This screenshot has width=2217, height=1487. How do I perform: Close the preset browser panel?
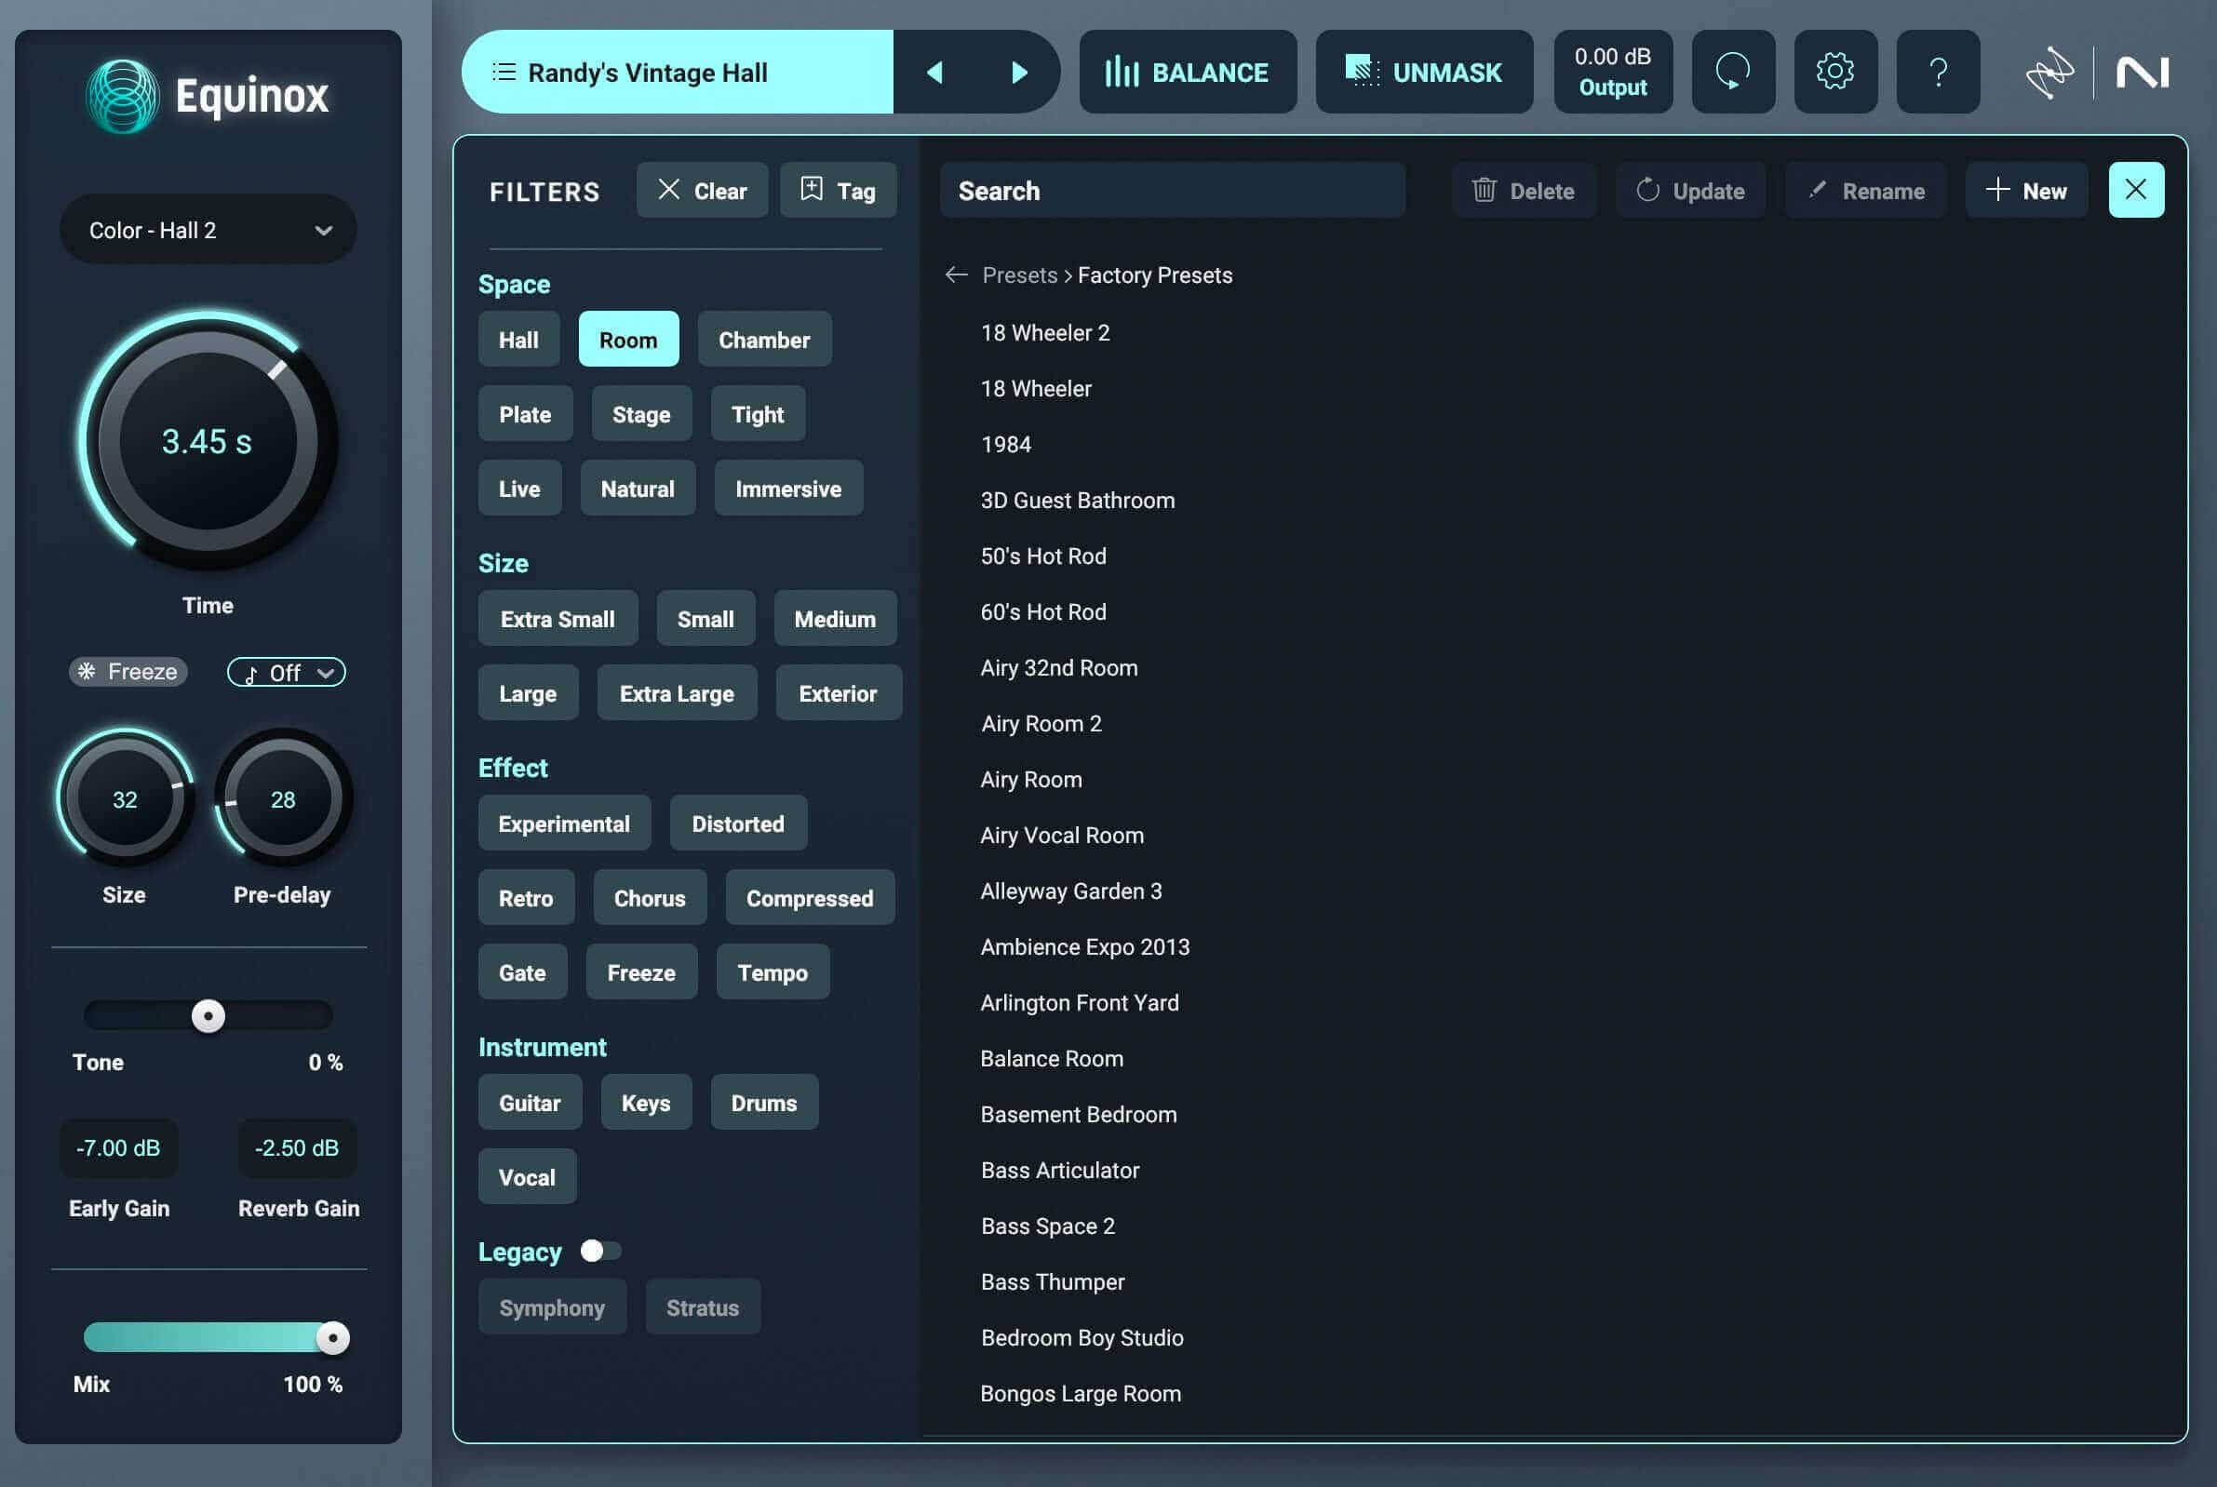[x=2135, y=190]
